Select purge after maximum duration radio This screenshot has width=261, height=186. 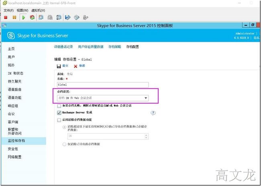coord(64,127)
